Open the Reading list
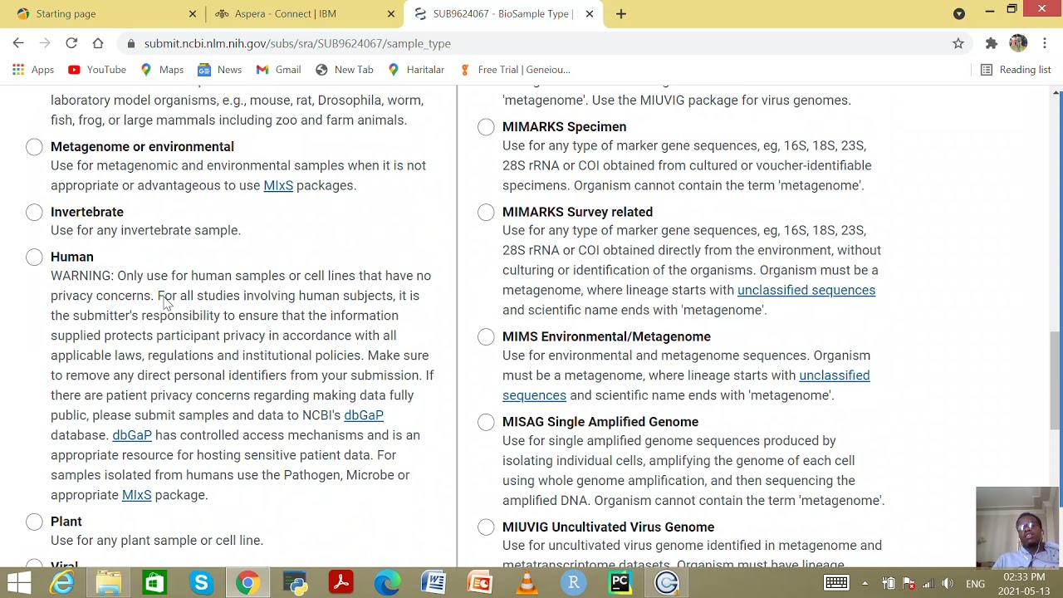 pos(1016,70)
